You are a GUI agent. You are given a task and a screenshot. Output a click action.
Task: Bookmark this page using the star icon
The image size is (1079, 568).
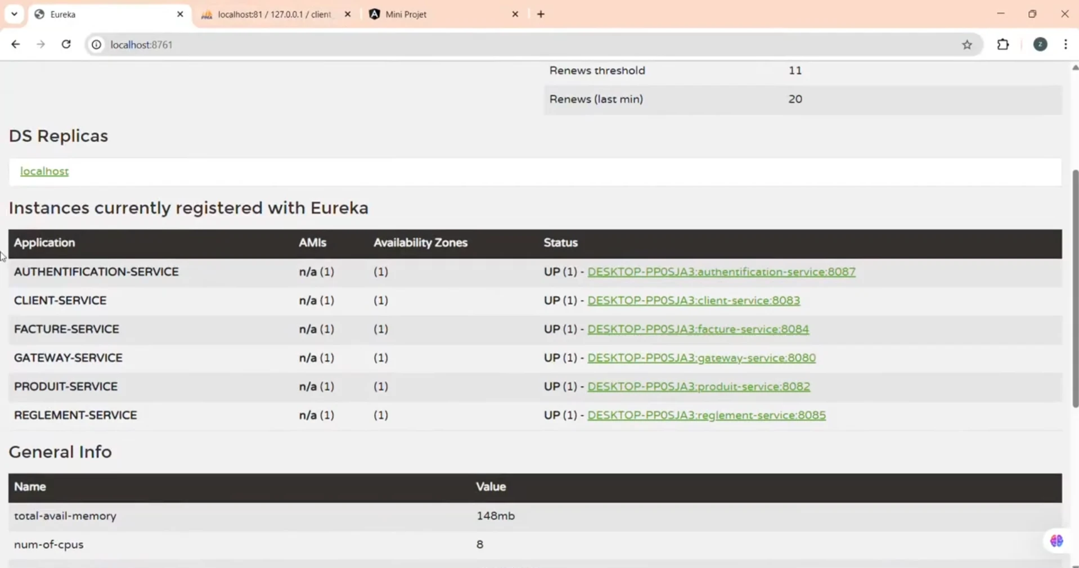[x=968, y=45]
